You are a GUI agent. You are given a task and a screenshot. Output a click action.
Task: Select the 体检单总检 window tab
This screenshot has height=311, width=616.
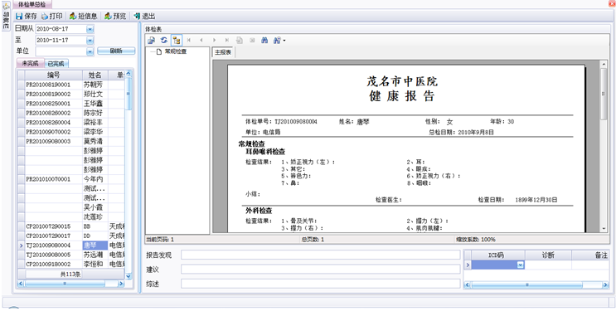(32, 4)
